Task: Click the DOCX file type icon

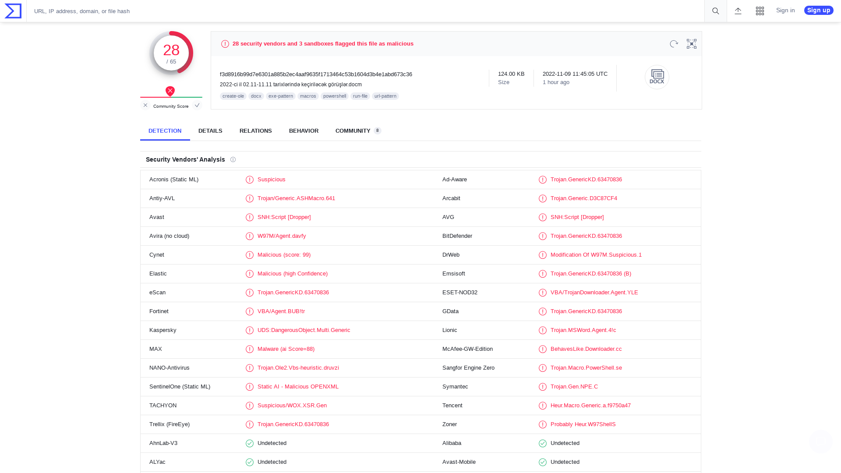Action: click(657, 77)
